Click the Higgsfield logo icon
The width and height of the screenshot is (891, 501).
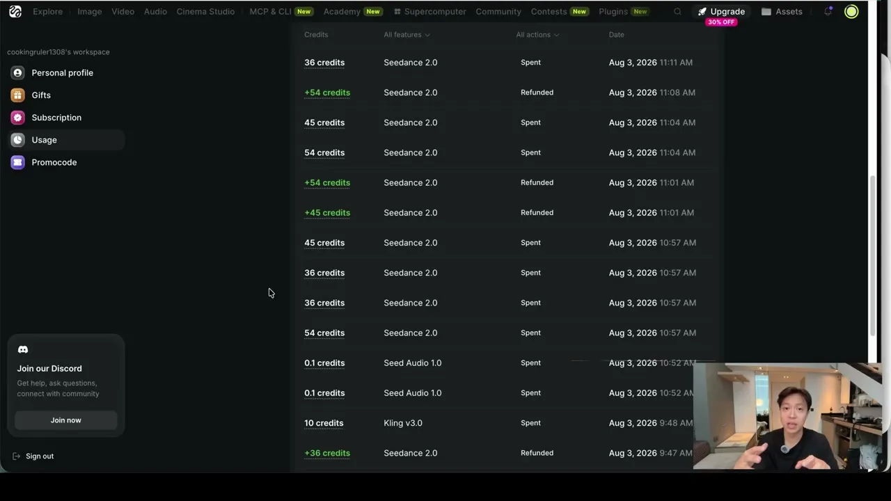click(15, 11)
